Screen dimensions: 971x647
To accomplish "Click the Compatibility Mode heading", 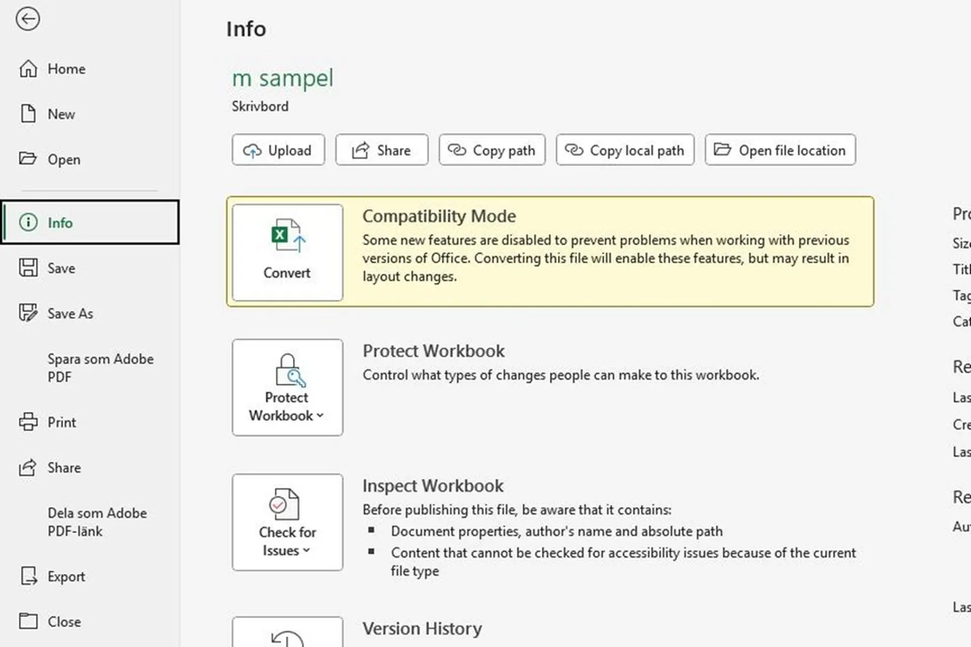I will 439,216.
